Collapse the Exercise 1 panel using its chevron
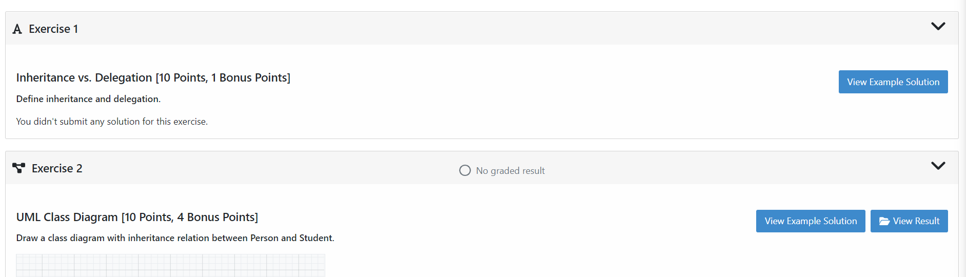 pyautogui.click(x=938, y=27)
